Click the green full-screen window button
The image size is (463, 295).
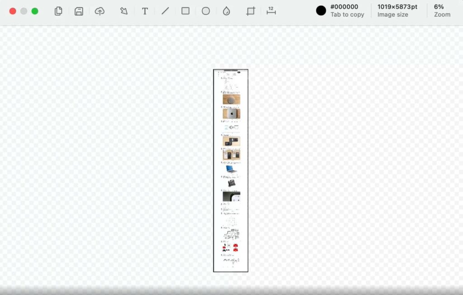pos(35,11)
